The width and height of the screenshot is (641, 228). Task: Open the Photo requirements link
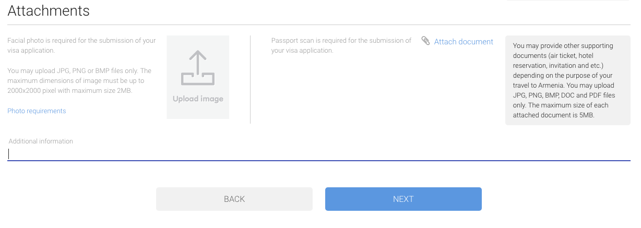(37, 111)
